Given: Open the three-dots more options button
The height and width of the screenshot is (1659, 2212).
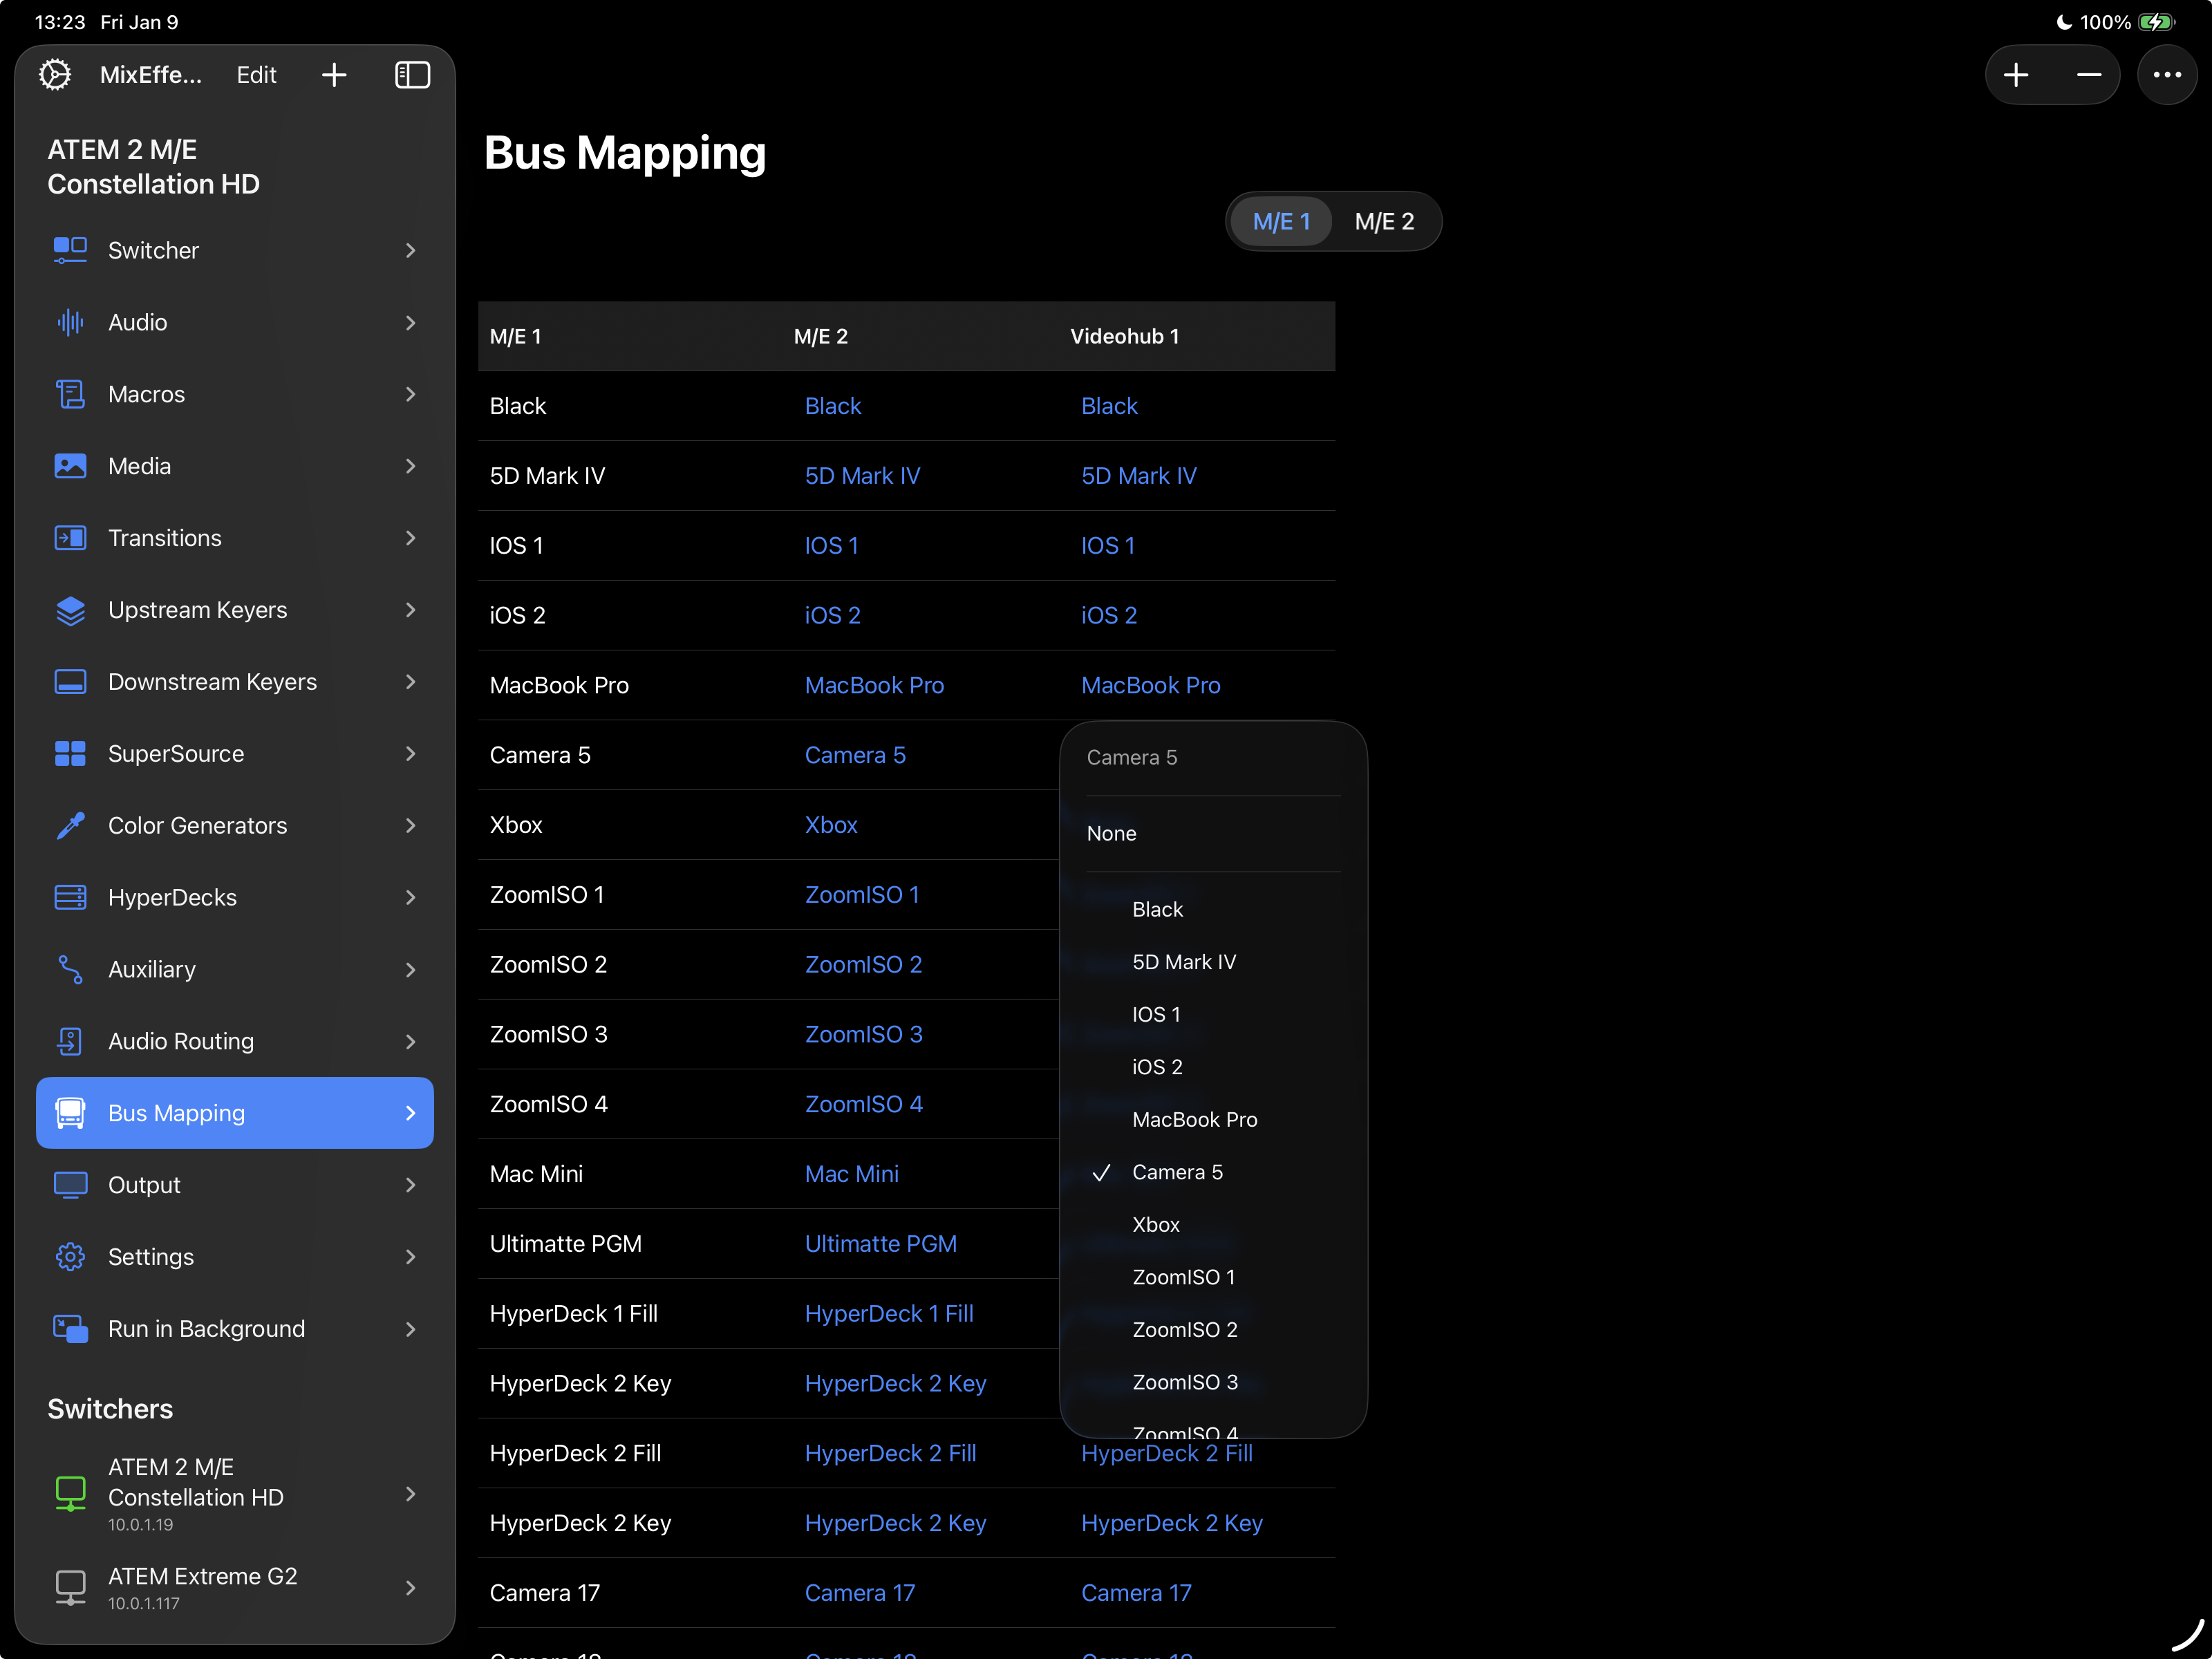Looking at the screenshot, I should (2166, 75).
